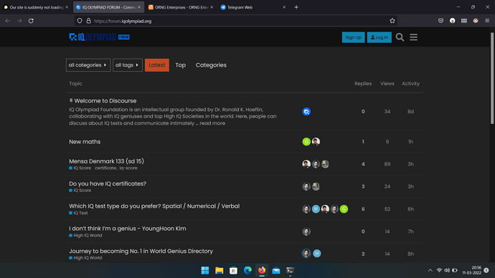This screenshot has height=278, width=495.
Task: Switch to ORNG Enterprises browser tab
Action: (x=181, y=7)
